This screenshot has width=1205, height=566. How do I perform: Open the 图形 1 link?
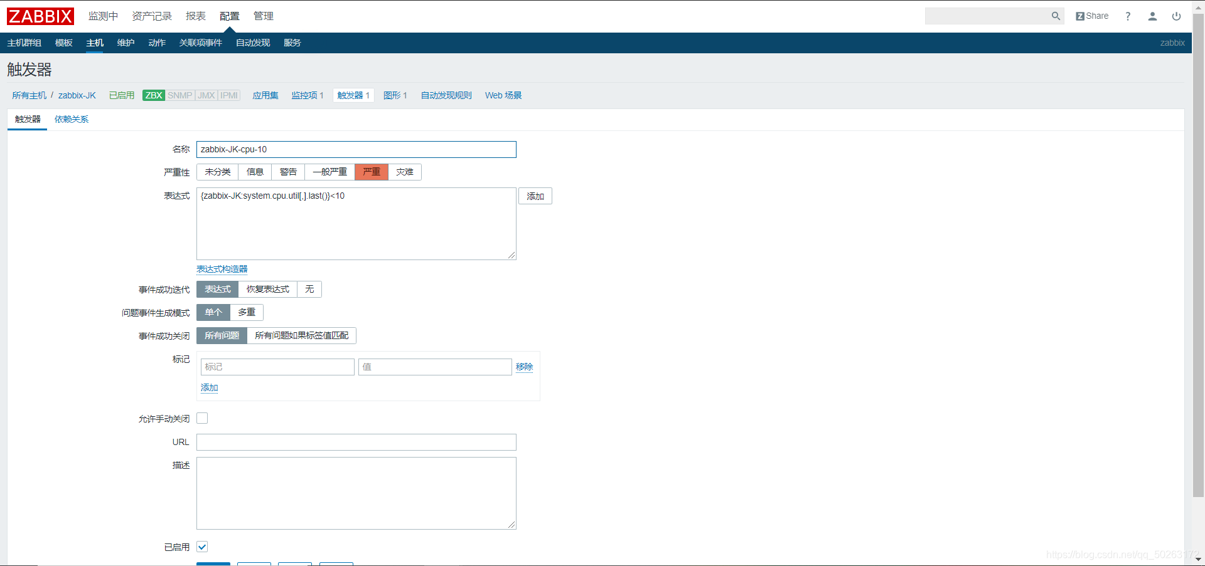tap(395, 95)
